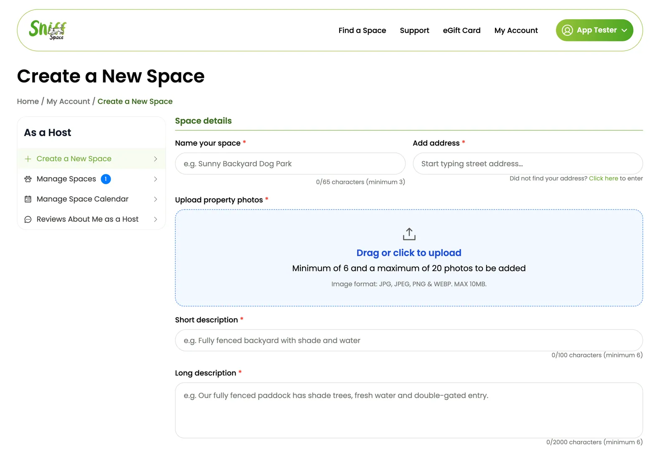
Task: Expand the Manage Spaces row chevron
Action: pos(155,179)
